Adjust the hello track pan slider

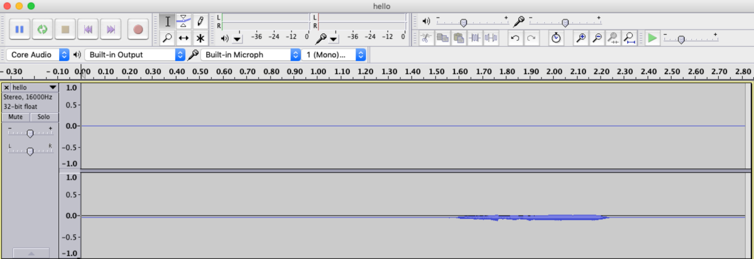pyautogui.click(x=30, y=150)
